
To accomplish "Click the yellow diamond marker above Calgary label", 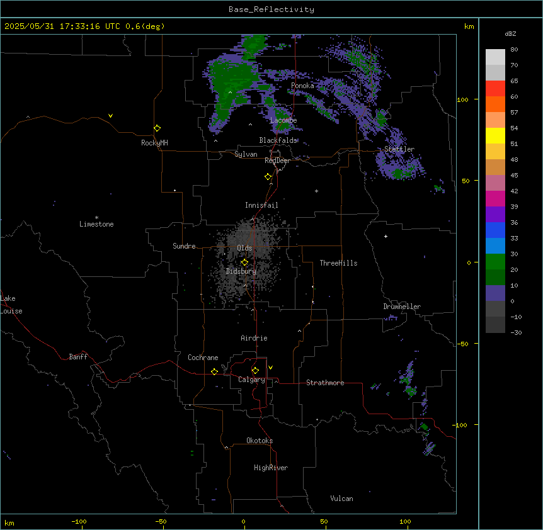I will pyautogui.click(x=256, y=371).
